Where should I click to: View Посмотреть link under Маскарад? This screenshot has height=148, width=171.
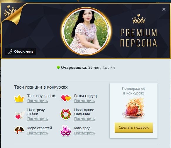84,133
